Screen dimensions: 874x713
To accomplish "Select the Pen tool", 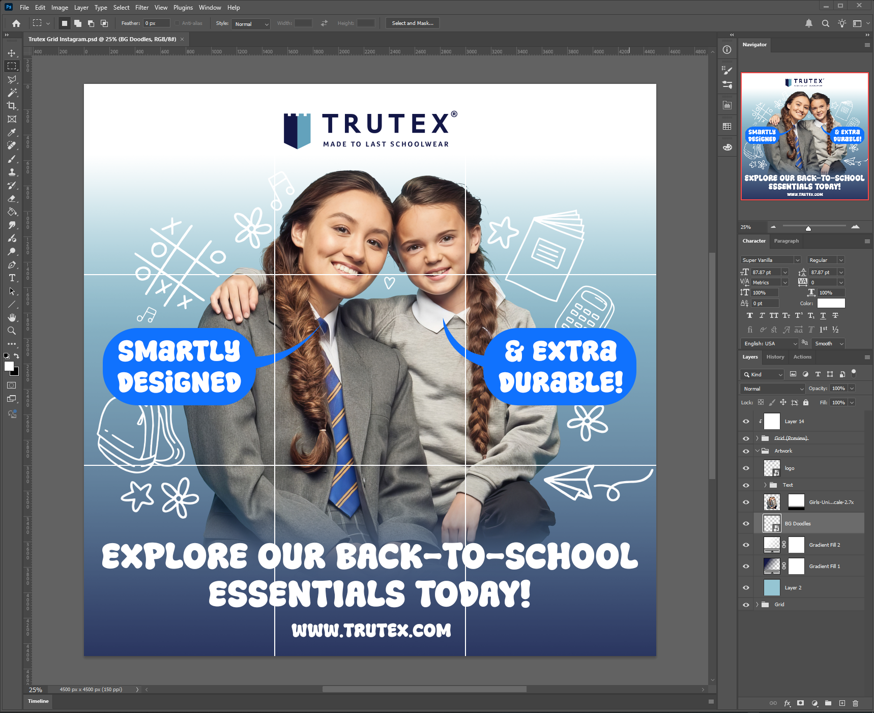I will pos(12,264).
